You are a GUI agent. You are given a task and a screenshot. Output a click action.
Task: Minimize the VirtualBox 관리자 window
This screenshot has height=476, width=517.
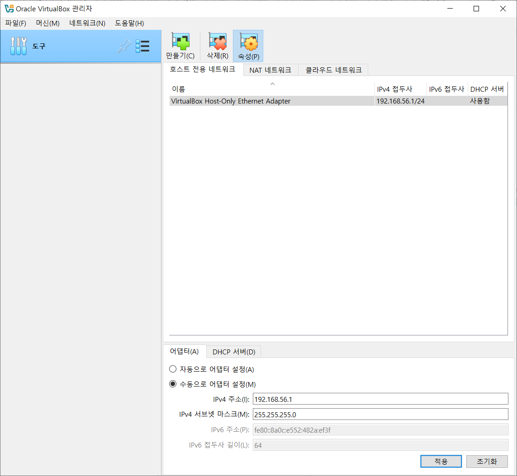coord(450,9)
